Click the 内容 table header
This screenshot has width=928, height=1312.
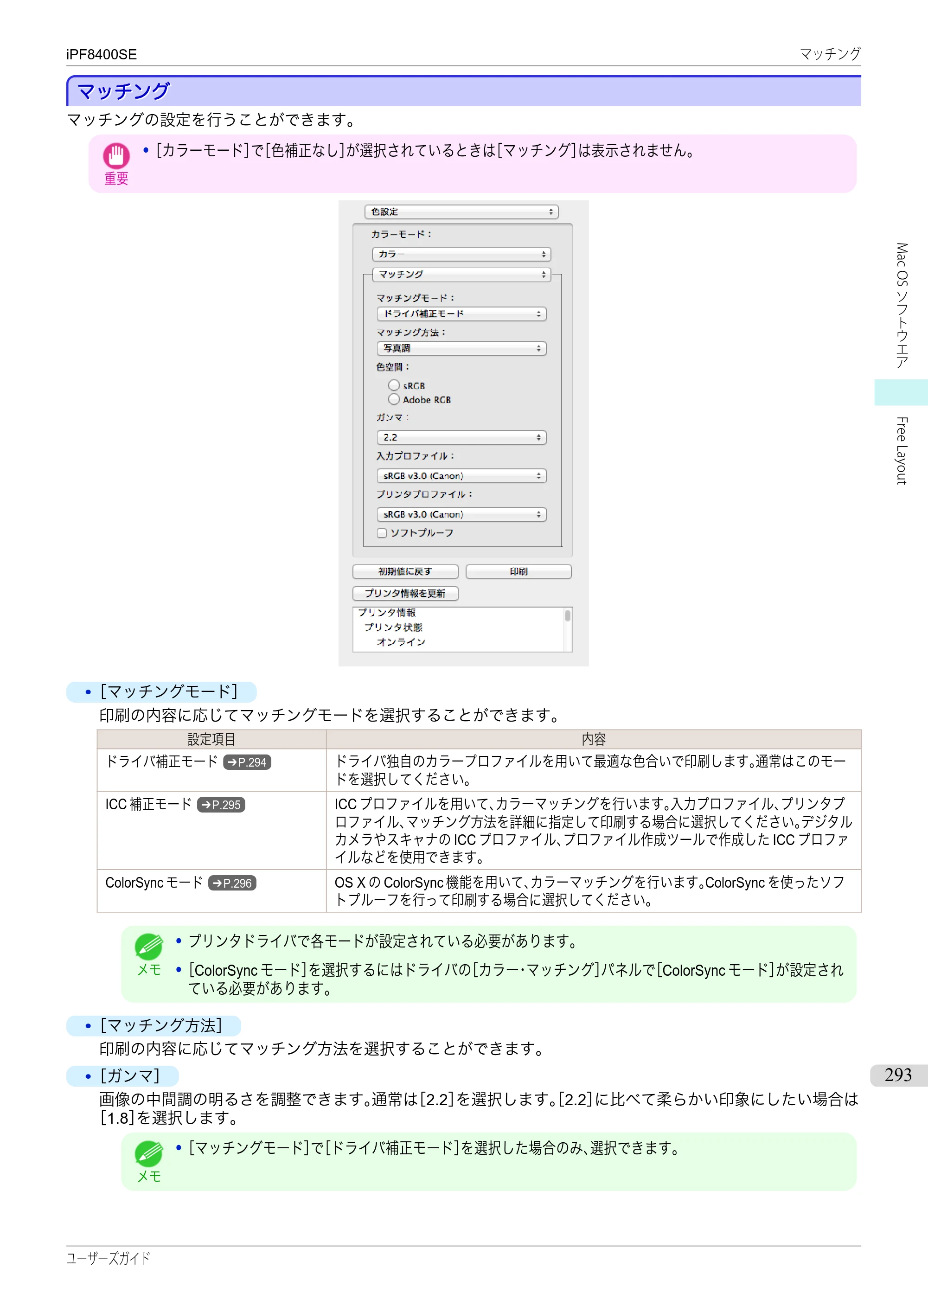[594, 739]
